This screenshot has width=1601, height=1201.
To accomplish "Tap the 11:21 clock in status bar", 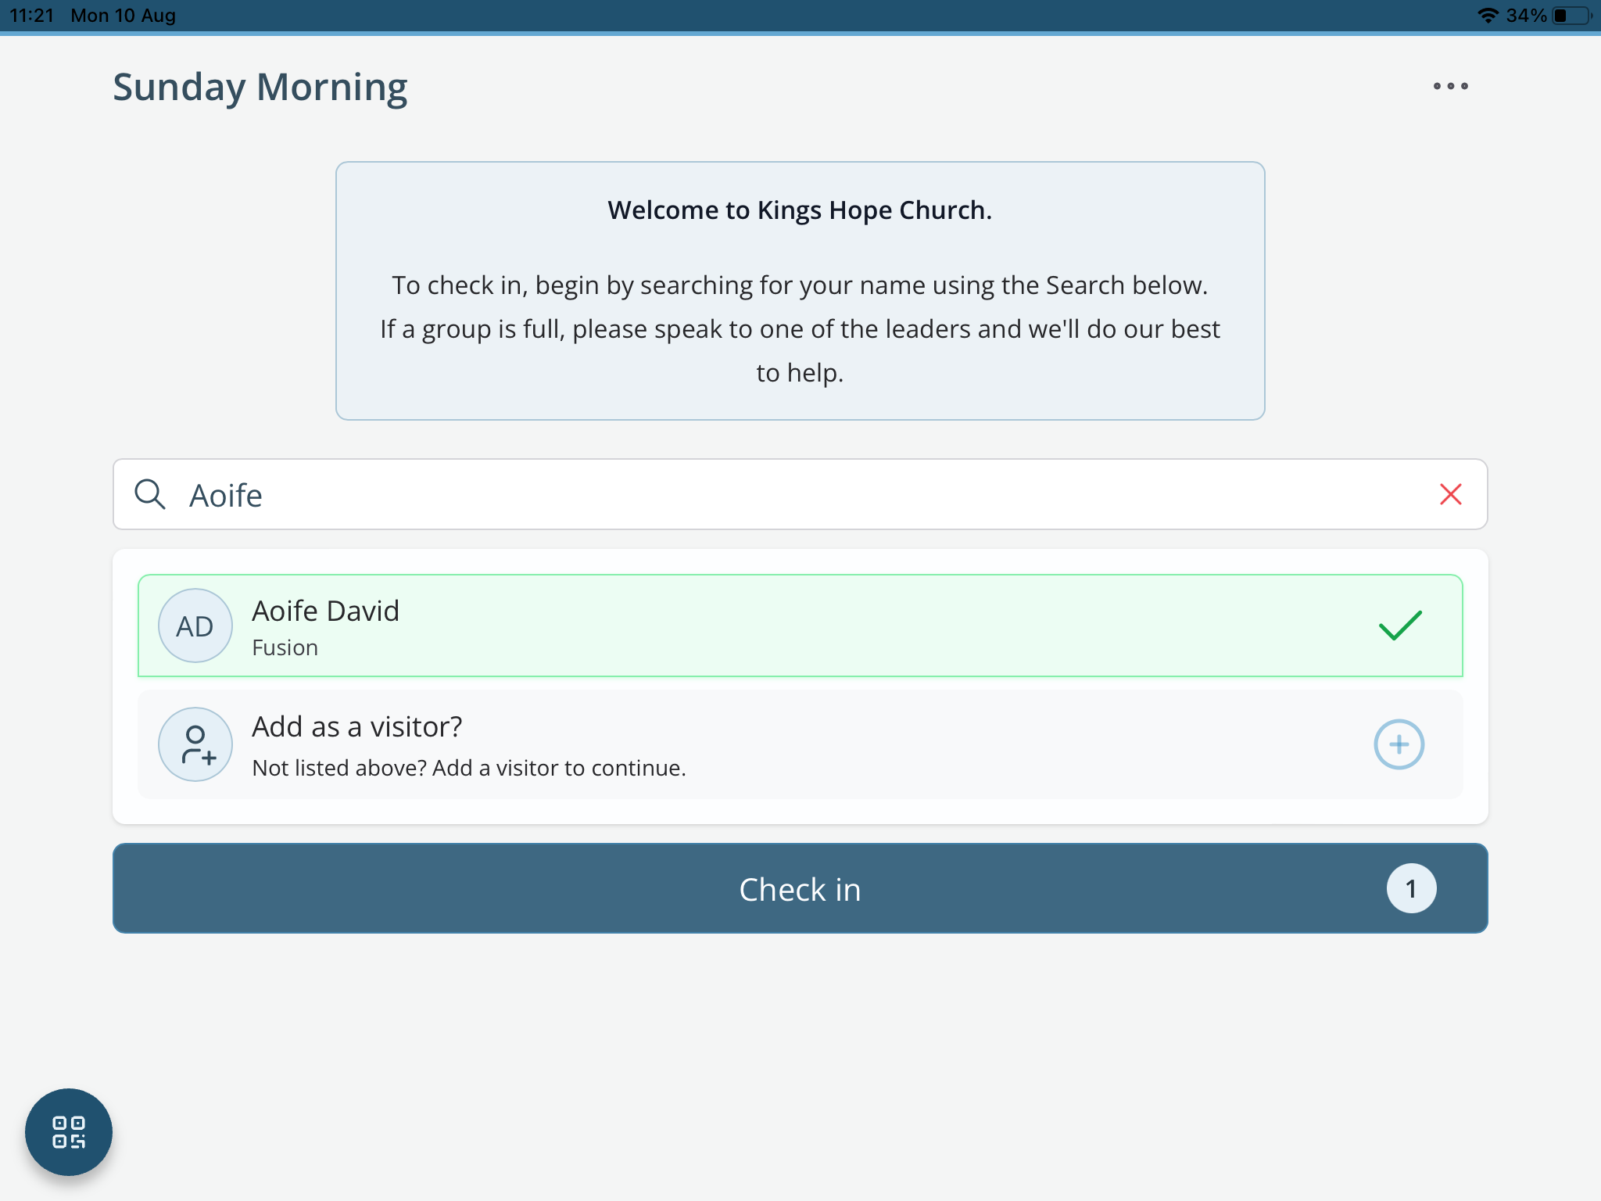I will [x=31, y=16].
